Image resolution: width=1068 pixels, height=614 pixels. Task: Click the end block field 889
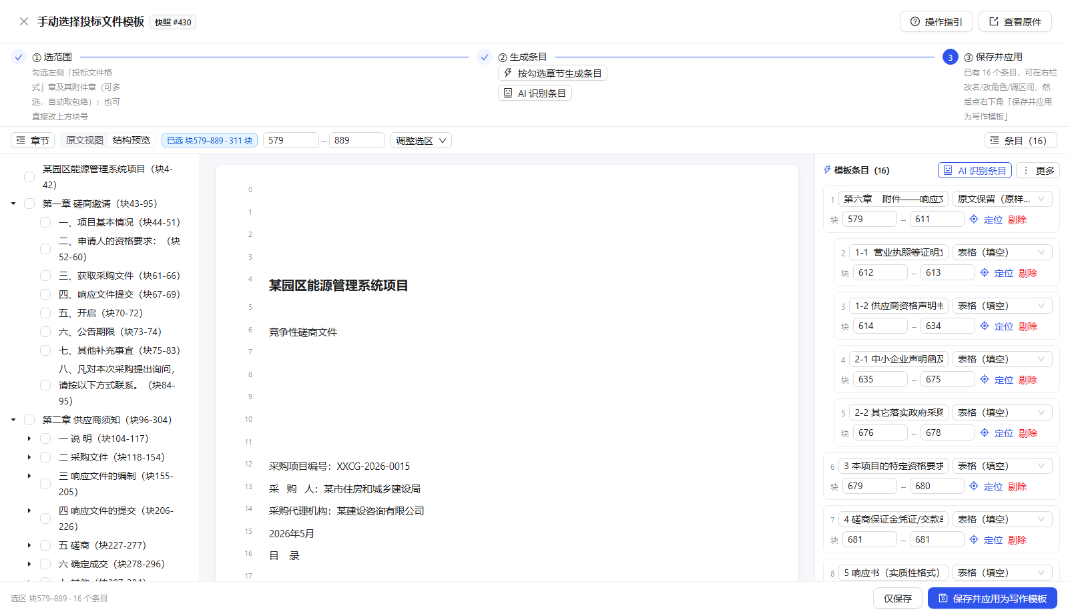356,140
